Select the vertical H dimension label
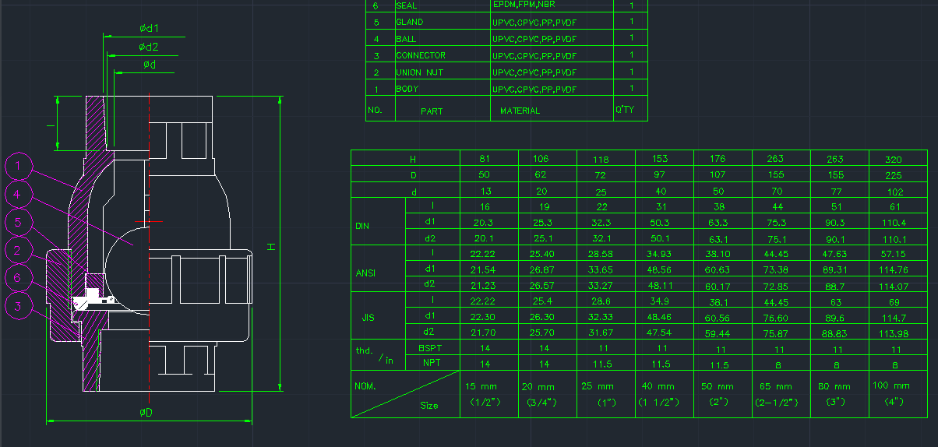Image resolution: width=938 pixels, height=447 pixels. click(x=271, y=246)
